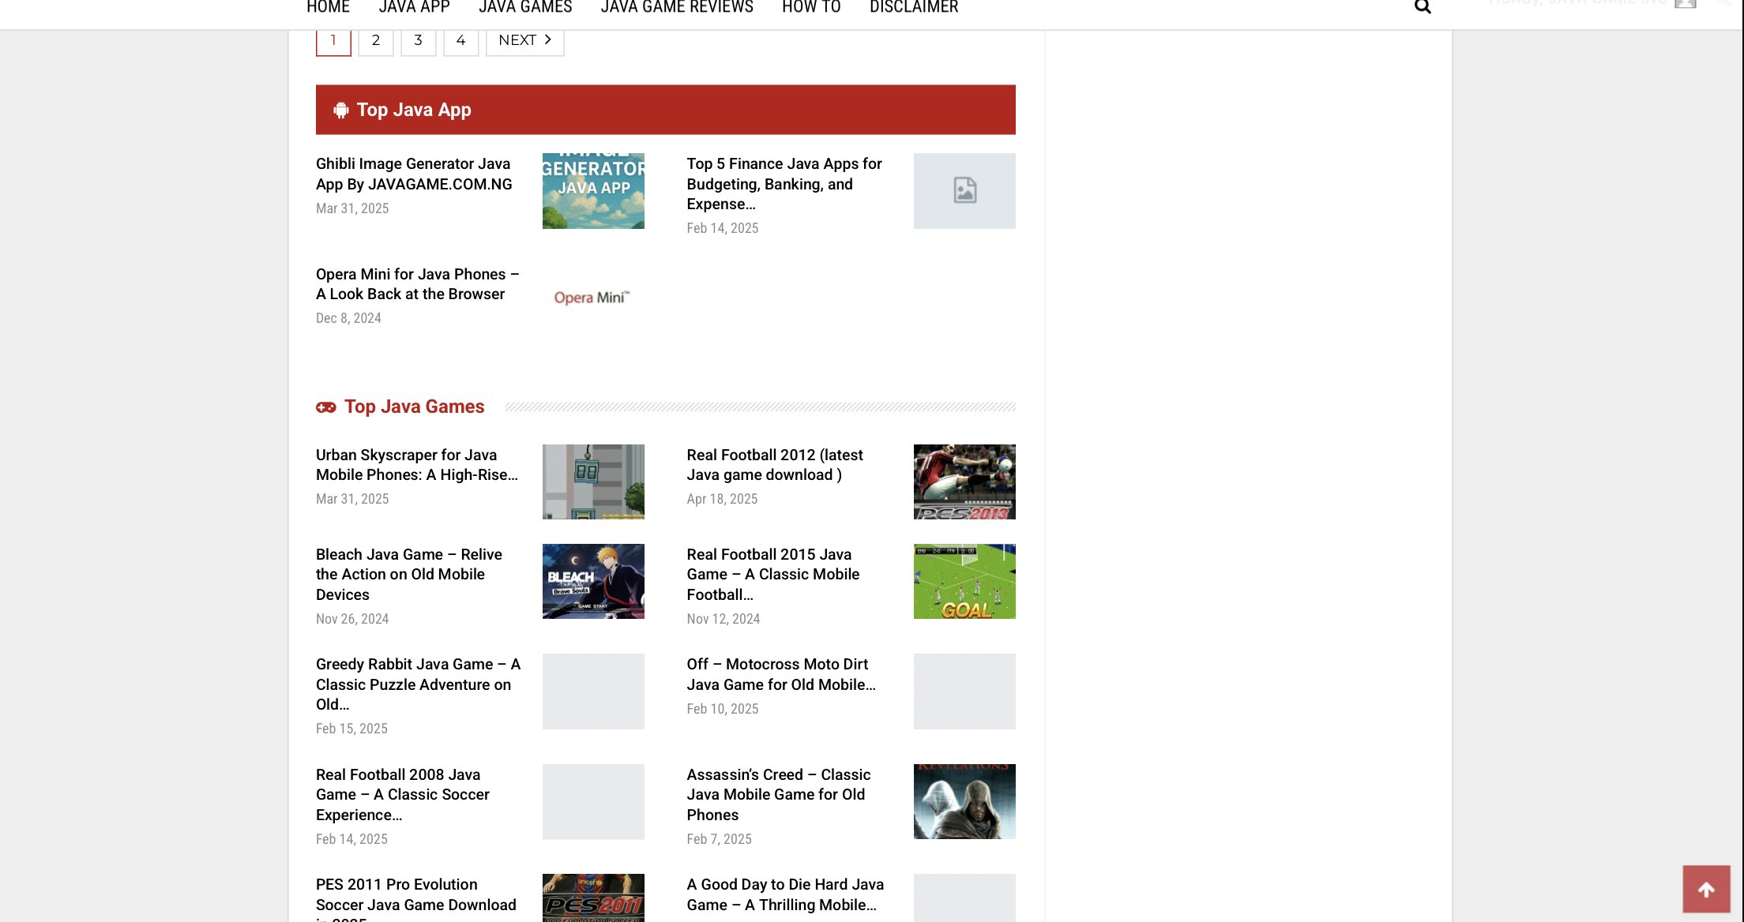Open Off – Motocross Moto Dirt article

tap(781, 675)
